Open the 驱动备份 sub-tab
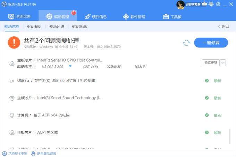Screen dimensions: 236x157 click(34, 26)
